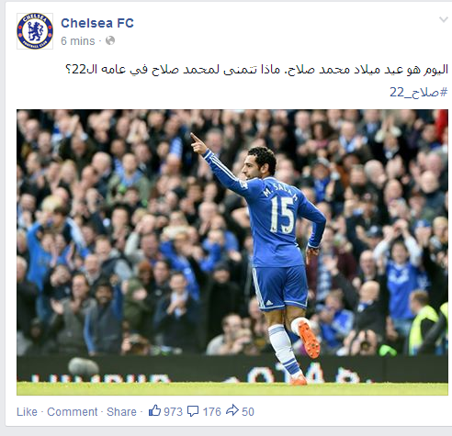Click the player's pointing hand in photo

[198, 143]
